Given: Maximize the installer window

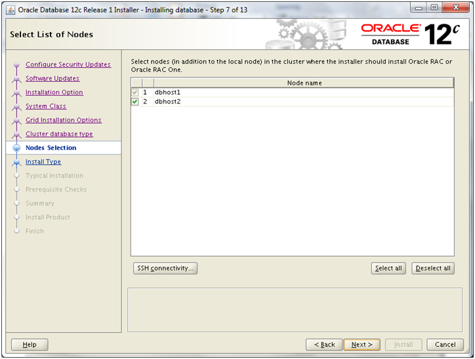Looking at the screenshot, I should (x=434, y=8).
